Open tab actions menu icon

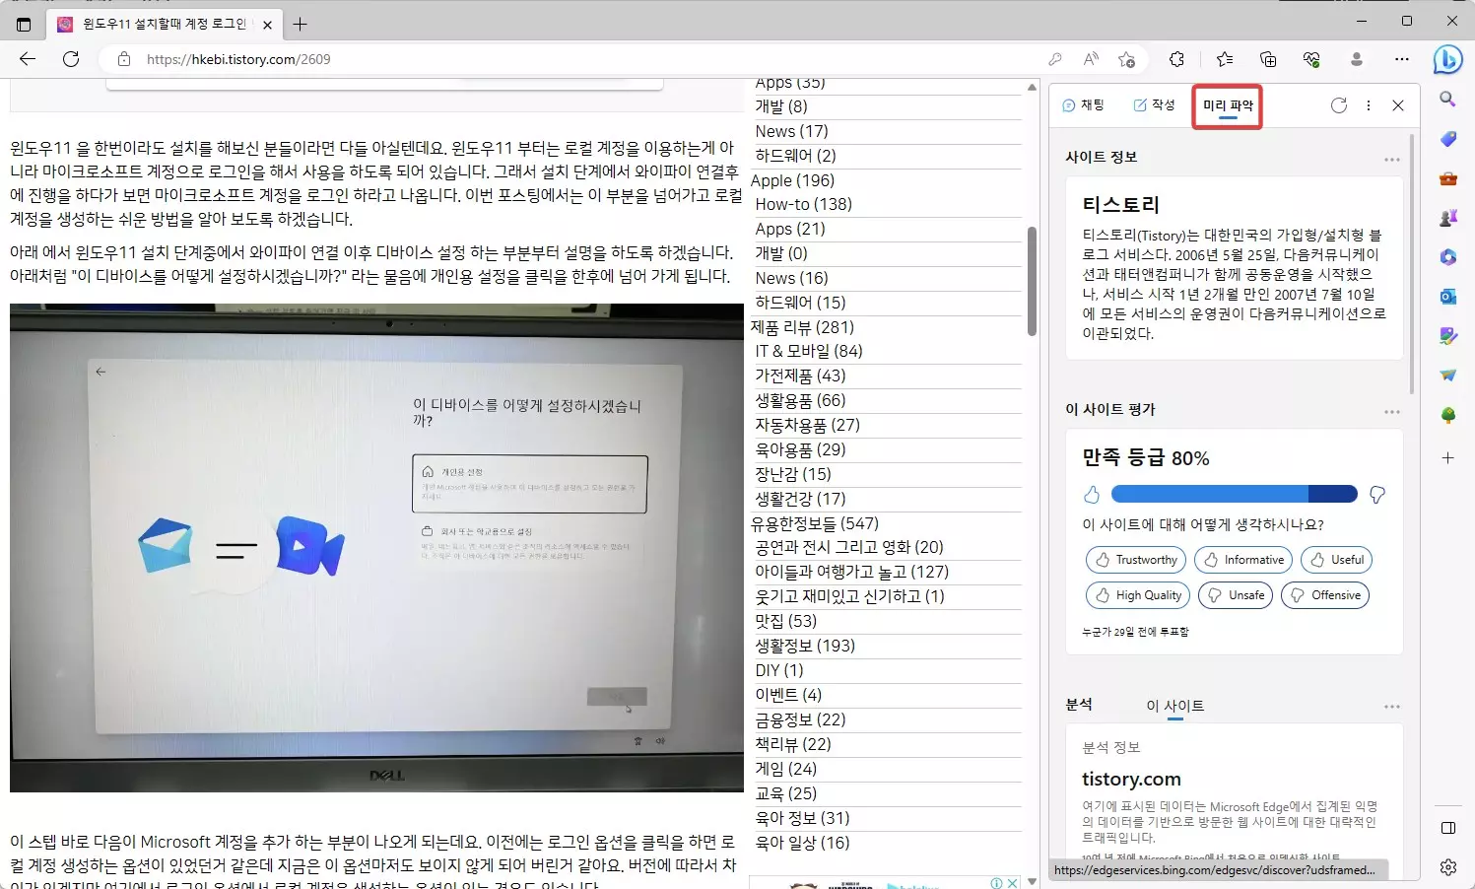coord(24,24)
